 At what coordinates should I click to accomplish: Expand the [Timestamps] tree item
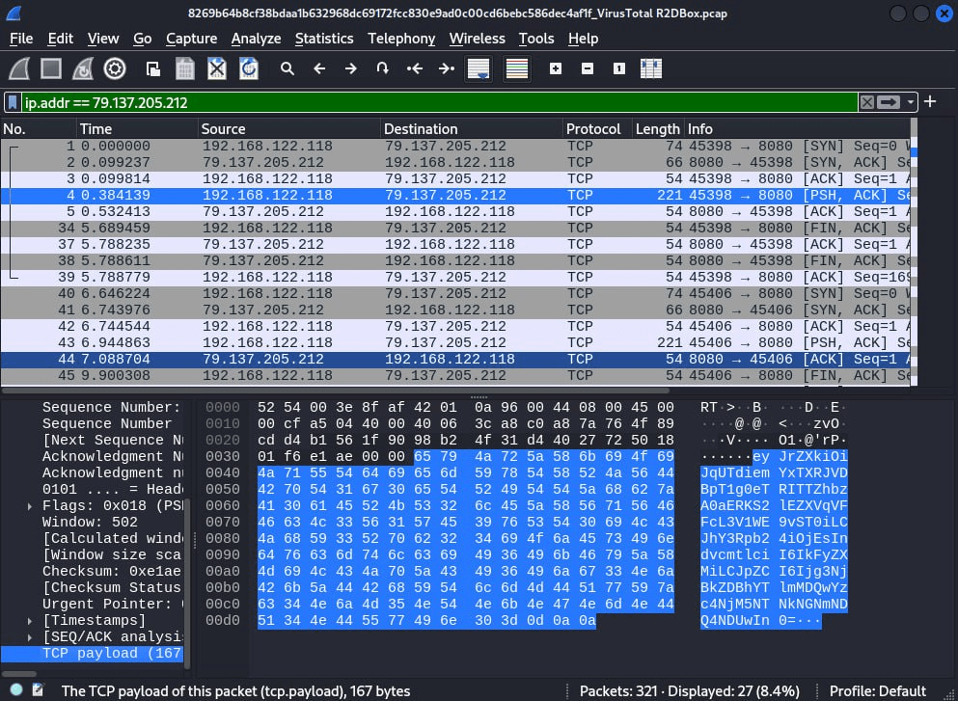click(30, 620)
